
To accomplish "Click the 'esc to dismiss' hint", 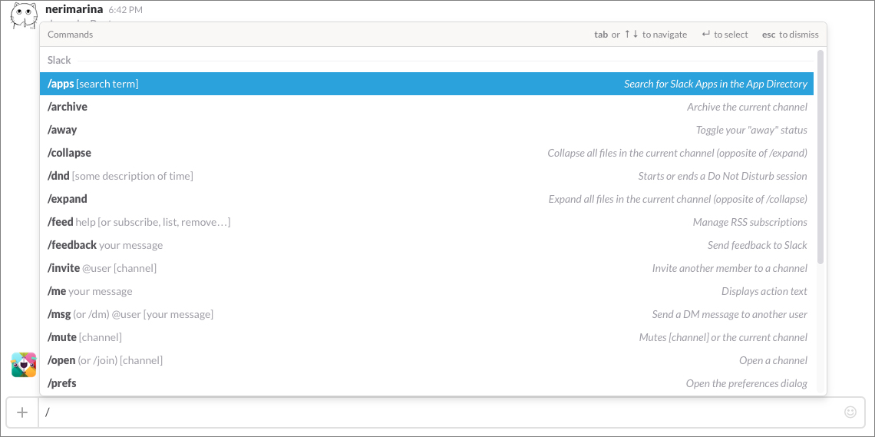I will (x=790, y=35).
